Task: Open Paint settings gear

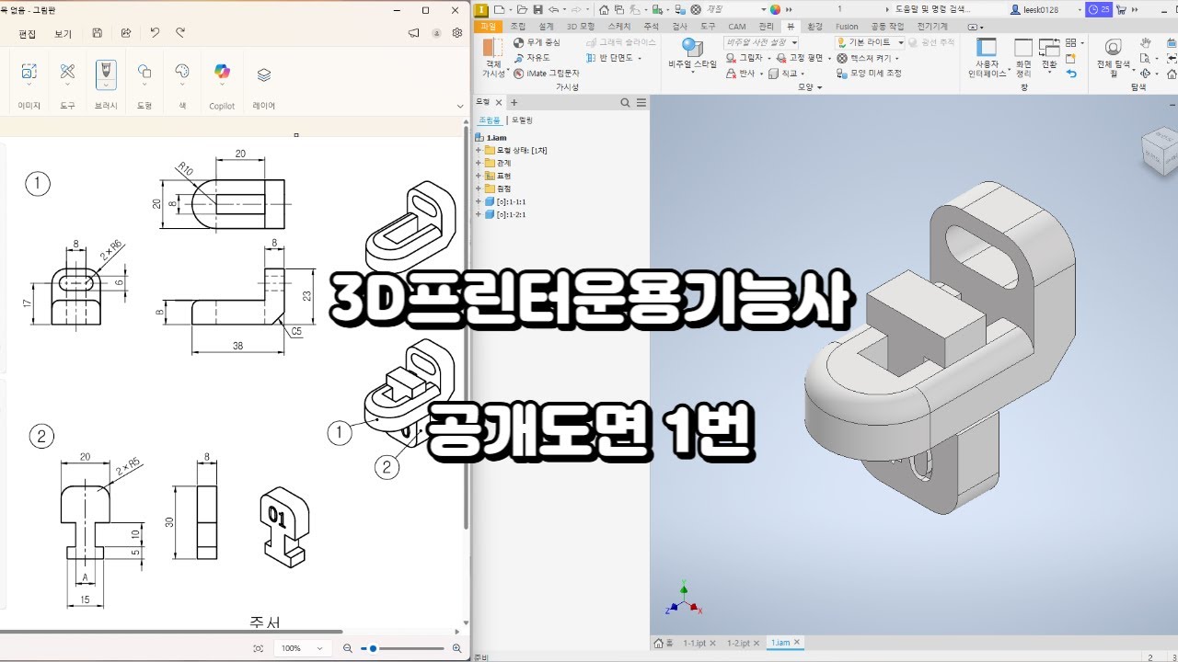Action: (457, 33)
